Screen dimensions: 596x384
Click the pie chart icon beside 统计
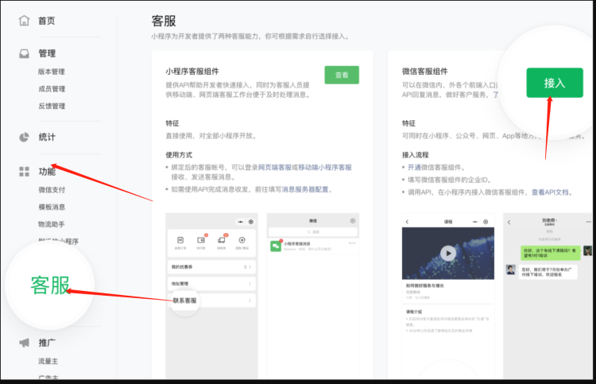[x=24, y=138]
